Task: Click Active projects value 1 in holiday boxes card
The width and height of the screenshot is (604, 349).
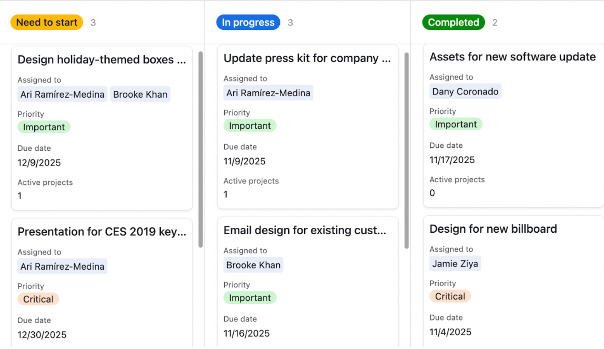Action: tap(20, 196)
